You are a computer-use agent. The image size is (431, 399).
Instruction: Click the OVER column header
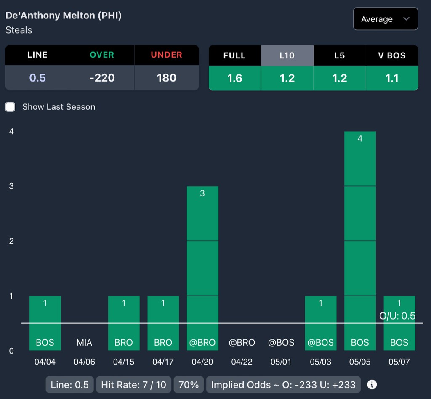[x=102, y=55]
